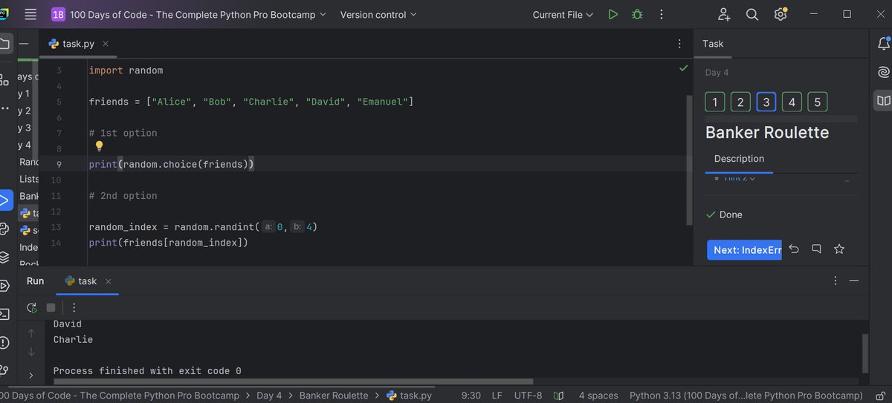The image size is (892, 403).
Task: Open Run toolbar more options
Action: pos(74,307)
